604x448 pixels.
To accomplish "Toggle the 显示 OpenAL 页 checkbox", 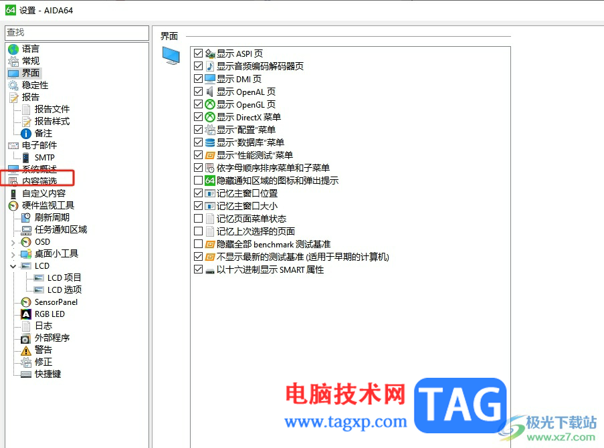I will (x=199, y=92).
